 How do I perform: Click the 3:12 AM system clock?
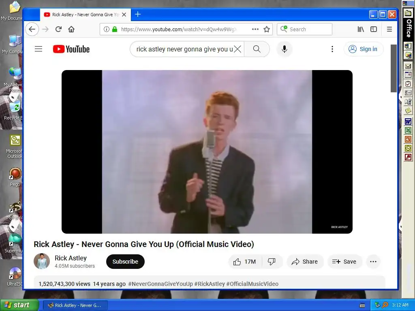pos(400,305)
